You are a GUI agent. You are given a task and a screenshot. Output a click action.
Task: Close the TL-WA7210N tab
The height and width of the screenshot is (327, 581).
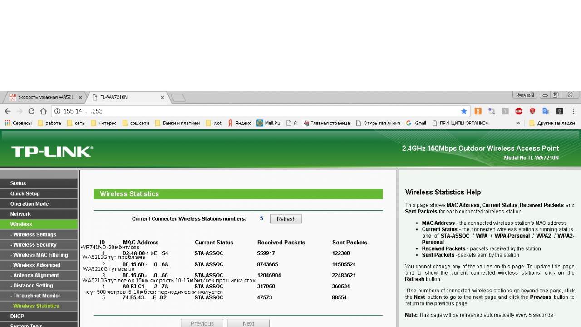coord(162,97)
